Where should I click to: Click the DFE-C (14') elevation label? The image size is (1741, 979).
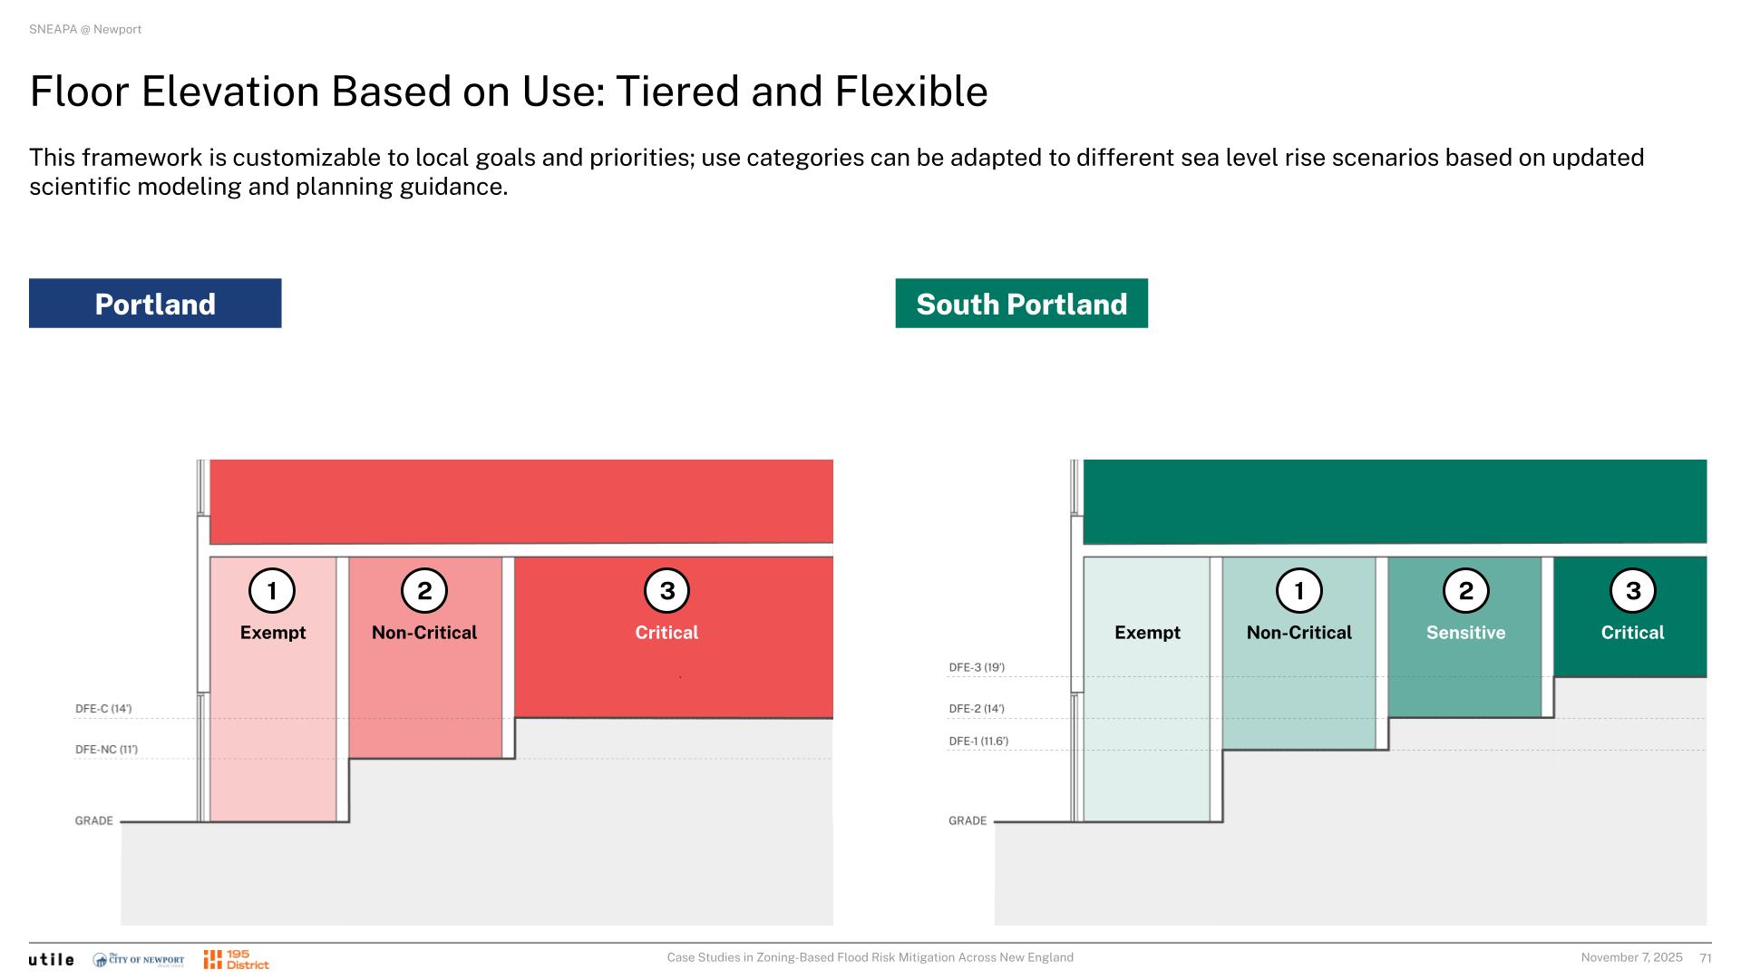pos(103,709)
